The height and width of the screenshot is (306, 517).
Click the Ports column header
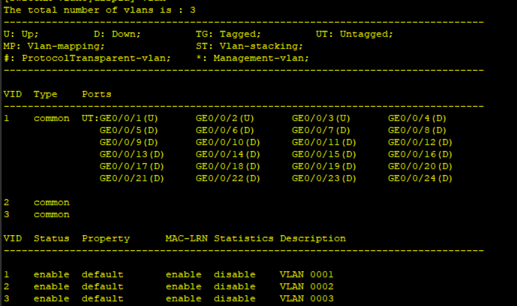97,94
